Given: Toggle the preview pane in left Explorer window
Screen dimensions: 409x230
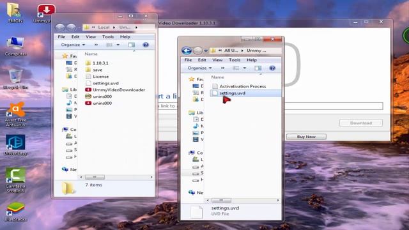Looking at the screenshot, I should coord(131,45).
